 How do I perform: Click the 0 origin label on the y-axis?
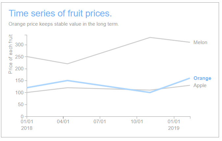coord(21,117)
